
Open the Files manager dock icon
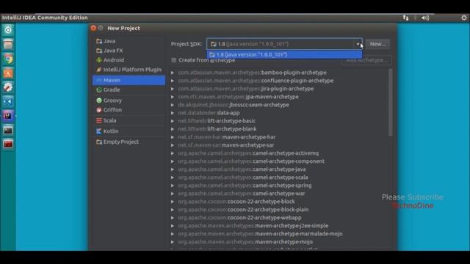coord(8,44)
